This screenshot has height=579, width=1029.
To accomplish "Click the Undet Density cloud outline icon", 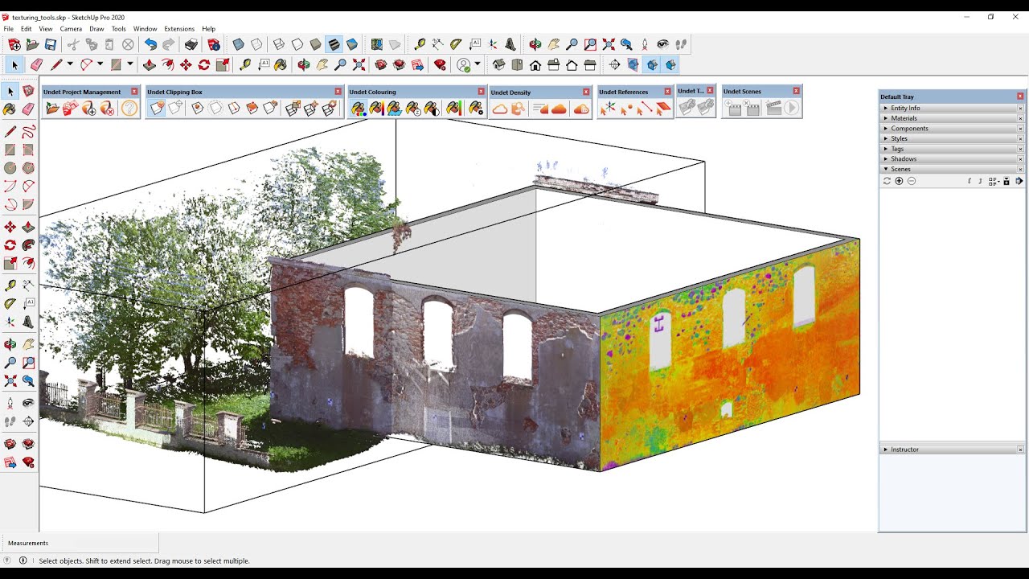I will [x=500, y=109].
